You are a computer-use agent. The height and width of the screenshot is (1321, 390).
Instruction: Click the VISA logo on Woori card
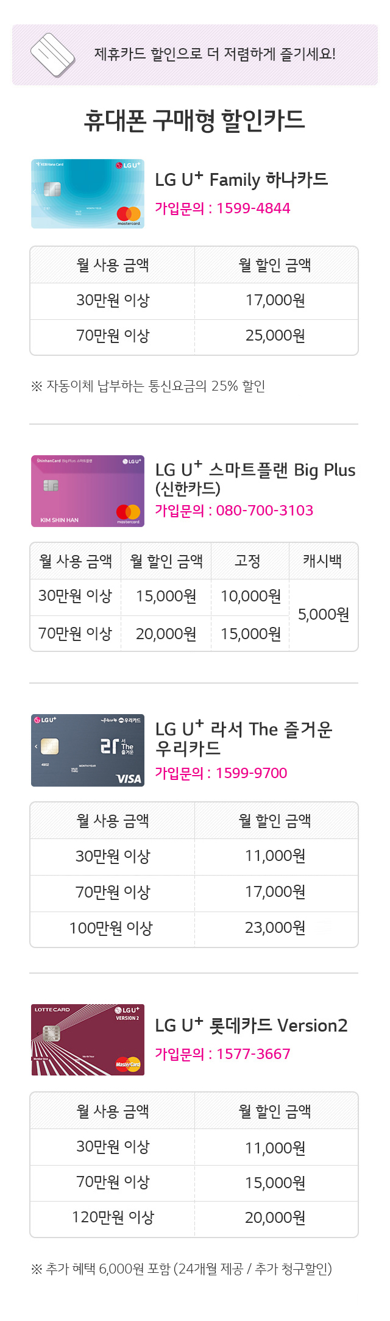(129, 778)
